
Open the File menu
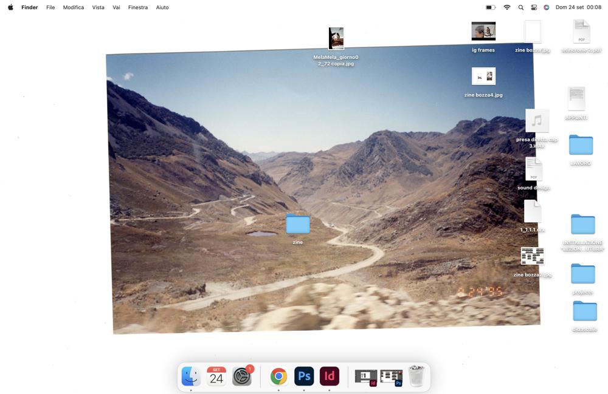pos(50,7)
